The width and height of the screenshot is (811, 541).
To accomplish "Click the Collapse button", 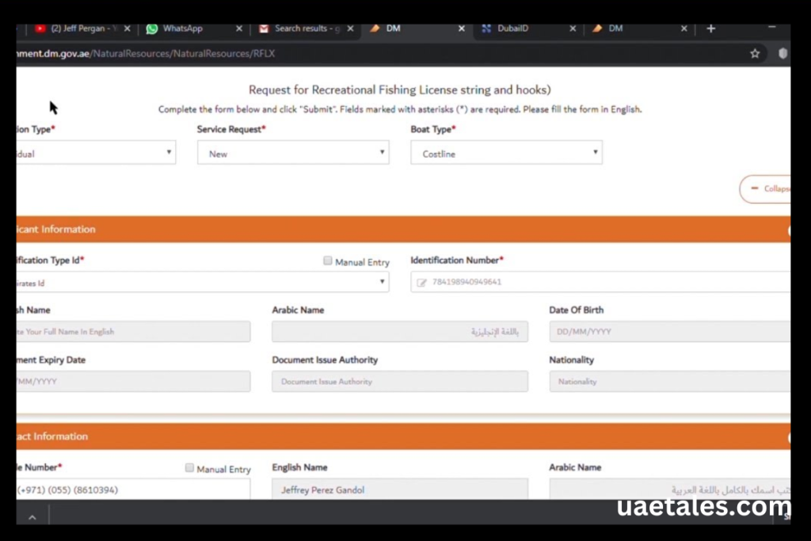I will [x=765, y=189].
